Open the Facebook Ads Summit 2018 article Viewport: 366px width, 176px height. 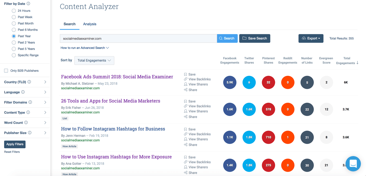coord(117,77)
